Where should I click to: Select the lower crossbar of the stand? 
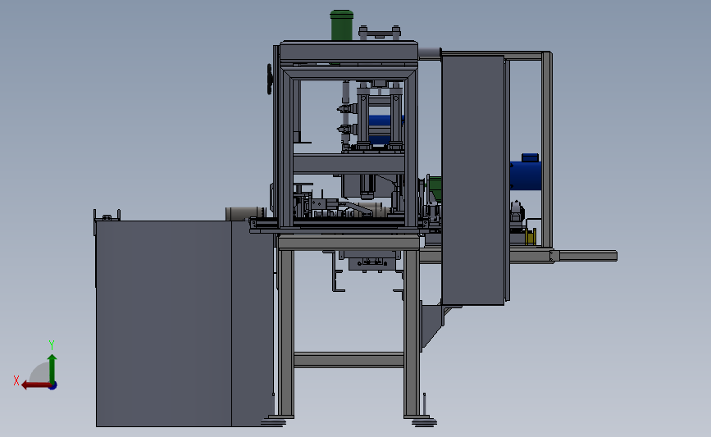[349, 360]
